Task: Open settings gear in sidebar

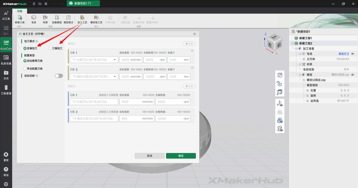Action: pyautogui.click(x=6, y=184)
